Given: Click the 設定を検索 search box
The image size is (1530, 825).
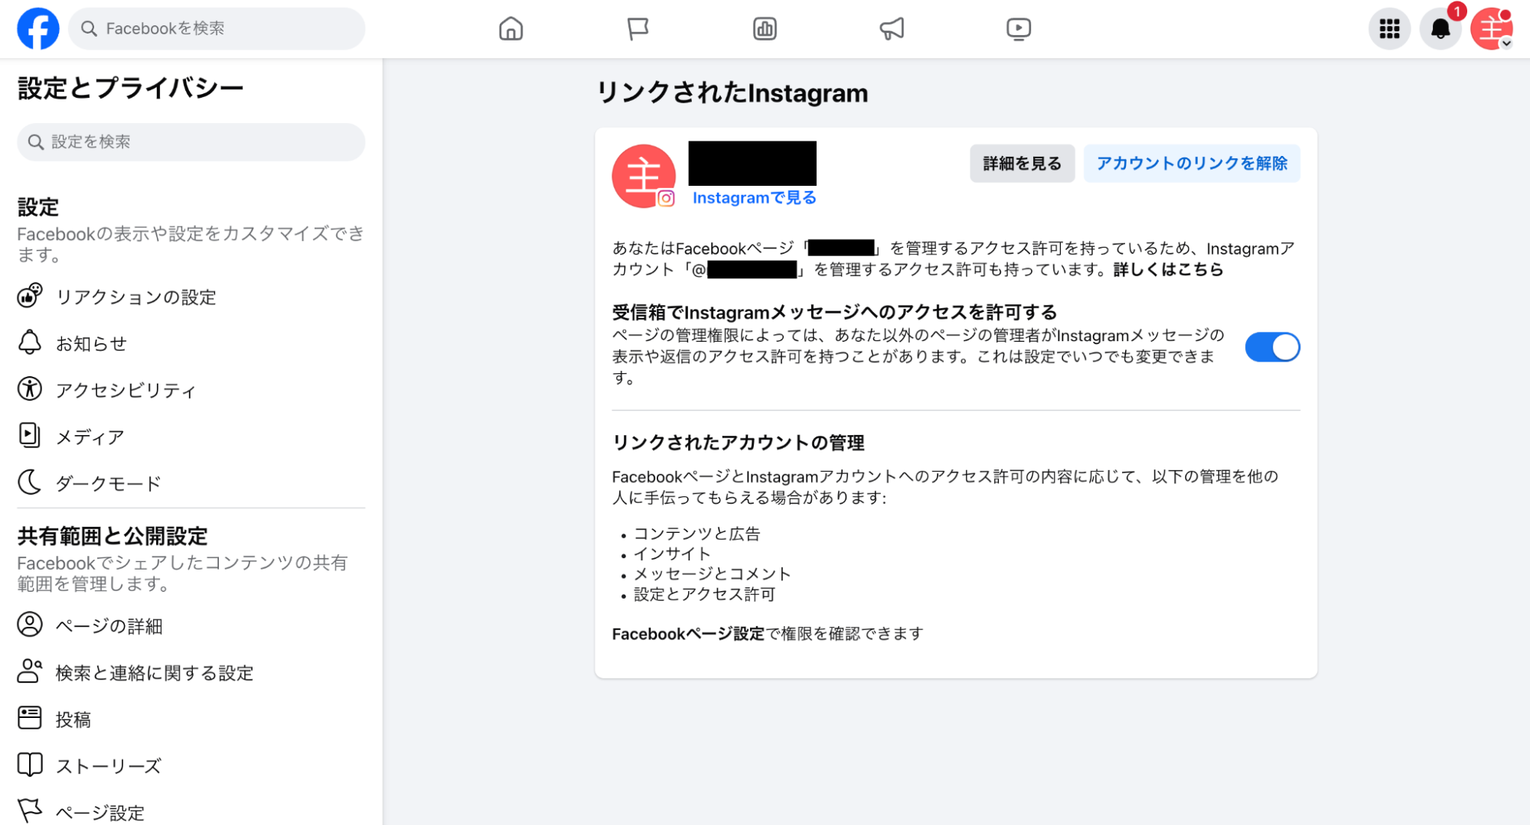Looking at the screenshot, I should 191,142.
